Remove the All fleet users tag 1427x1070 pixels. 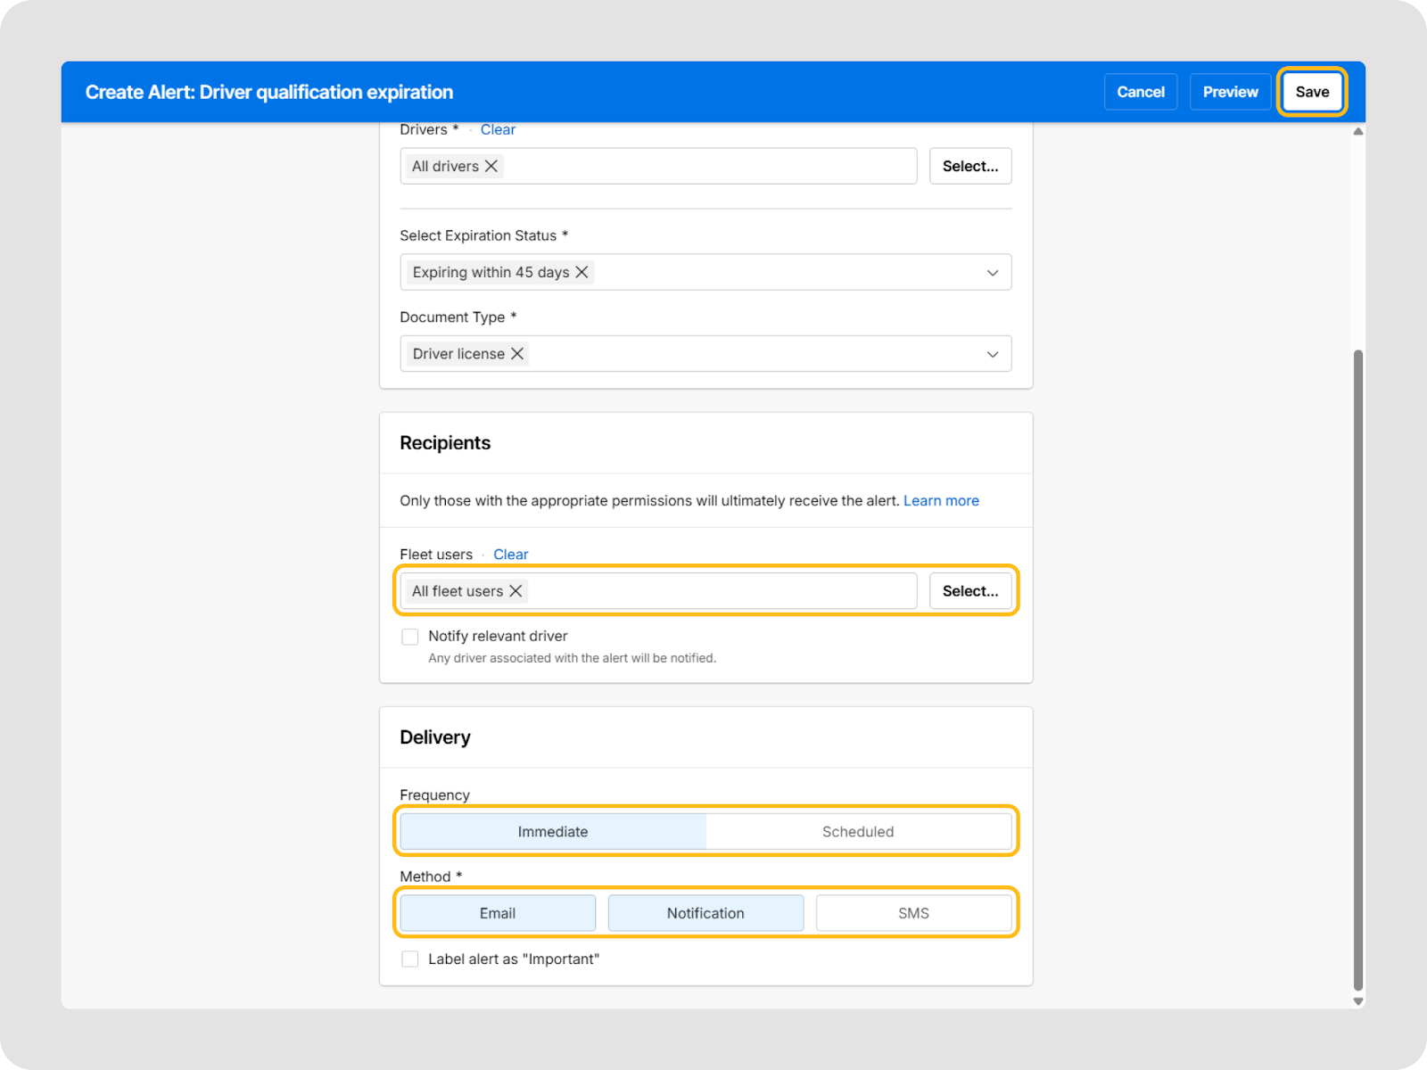[x=516, y=591]
